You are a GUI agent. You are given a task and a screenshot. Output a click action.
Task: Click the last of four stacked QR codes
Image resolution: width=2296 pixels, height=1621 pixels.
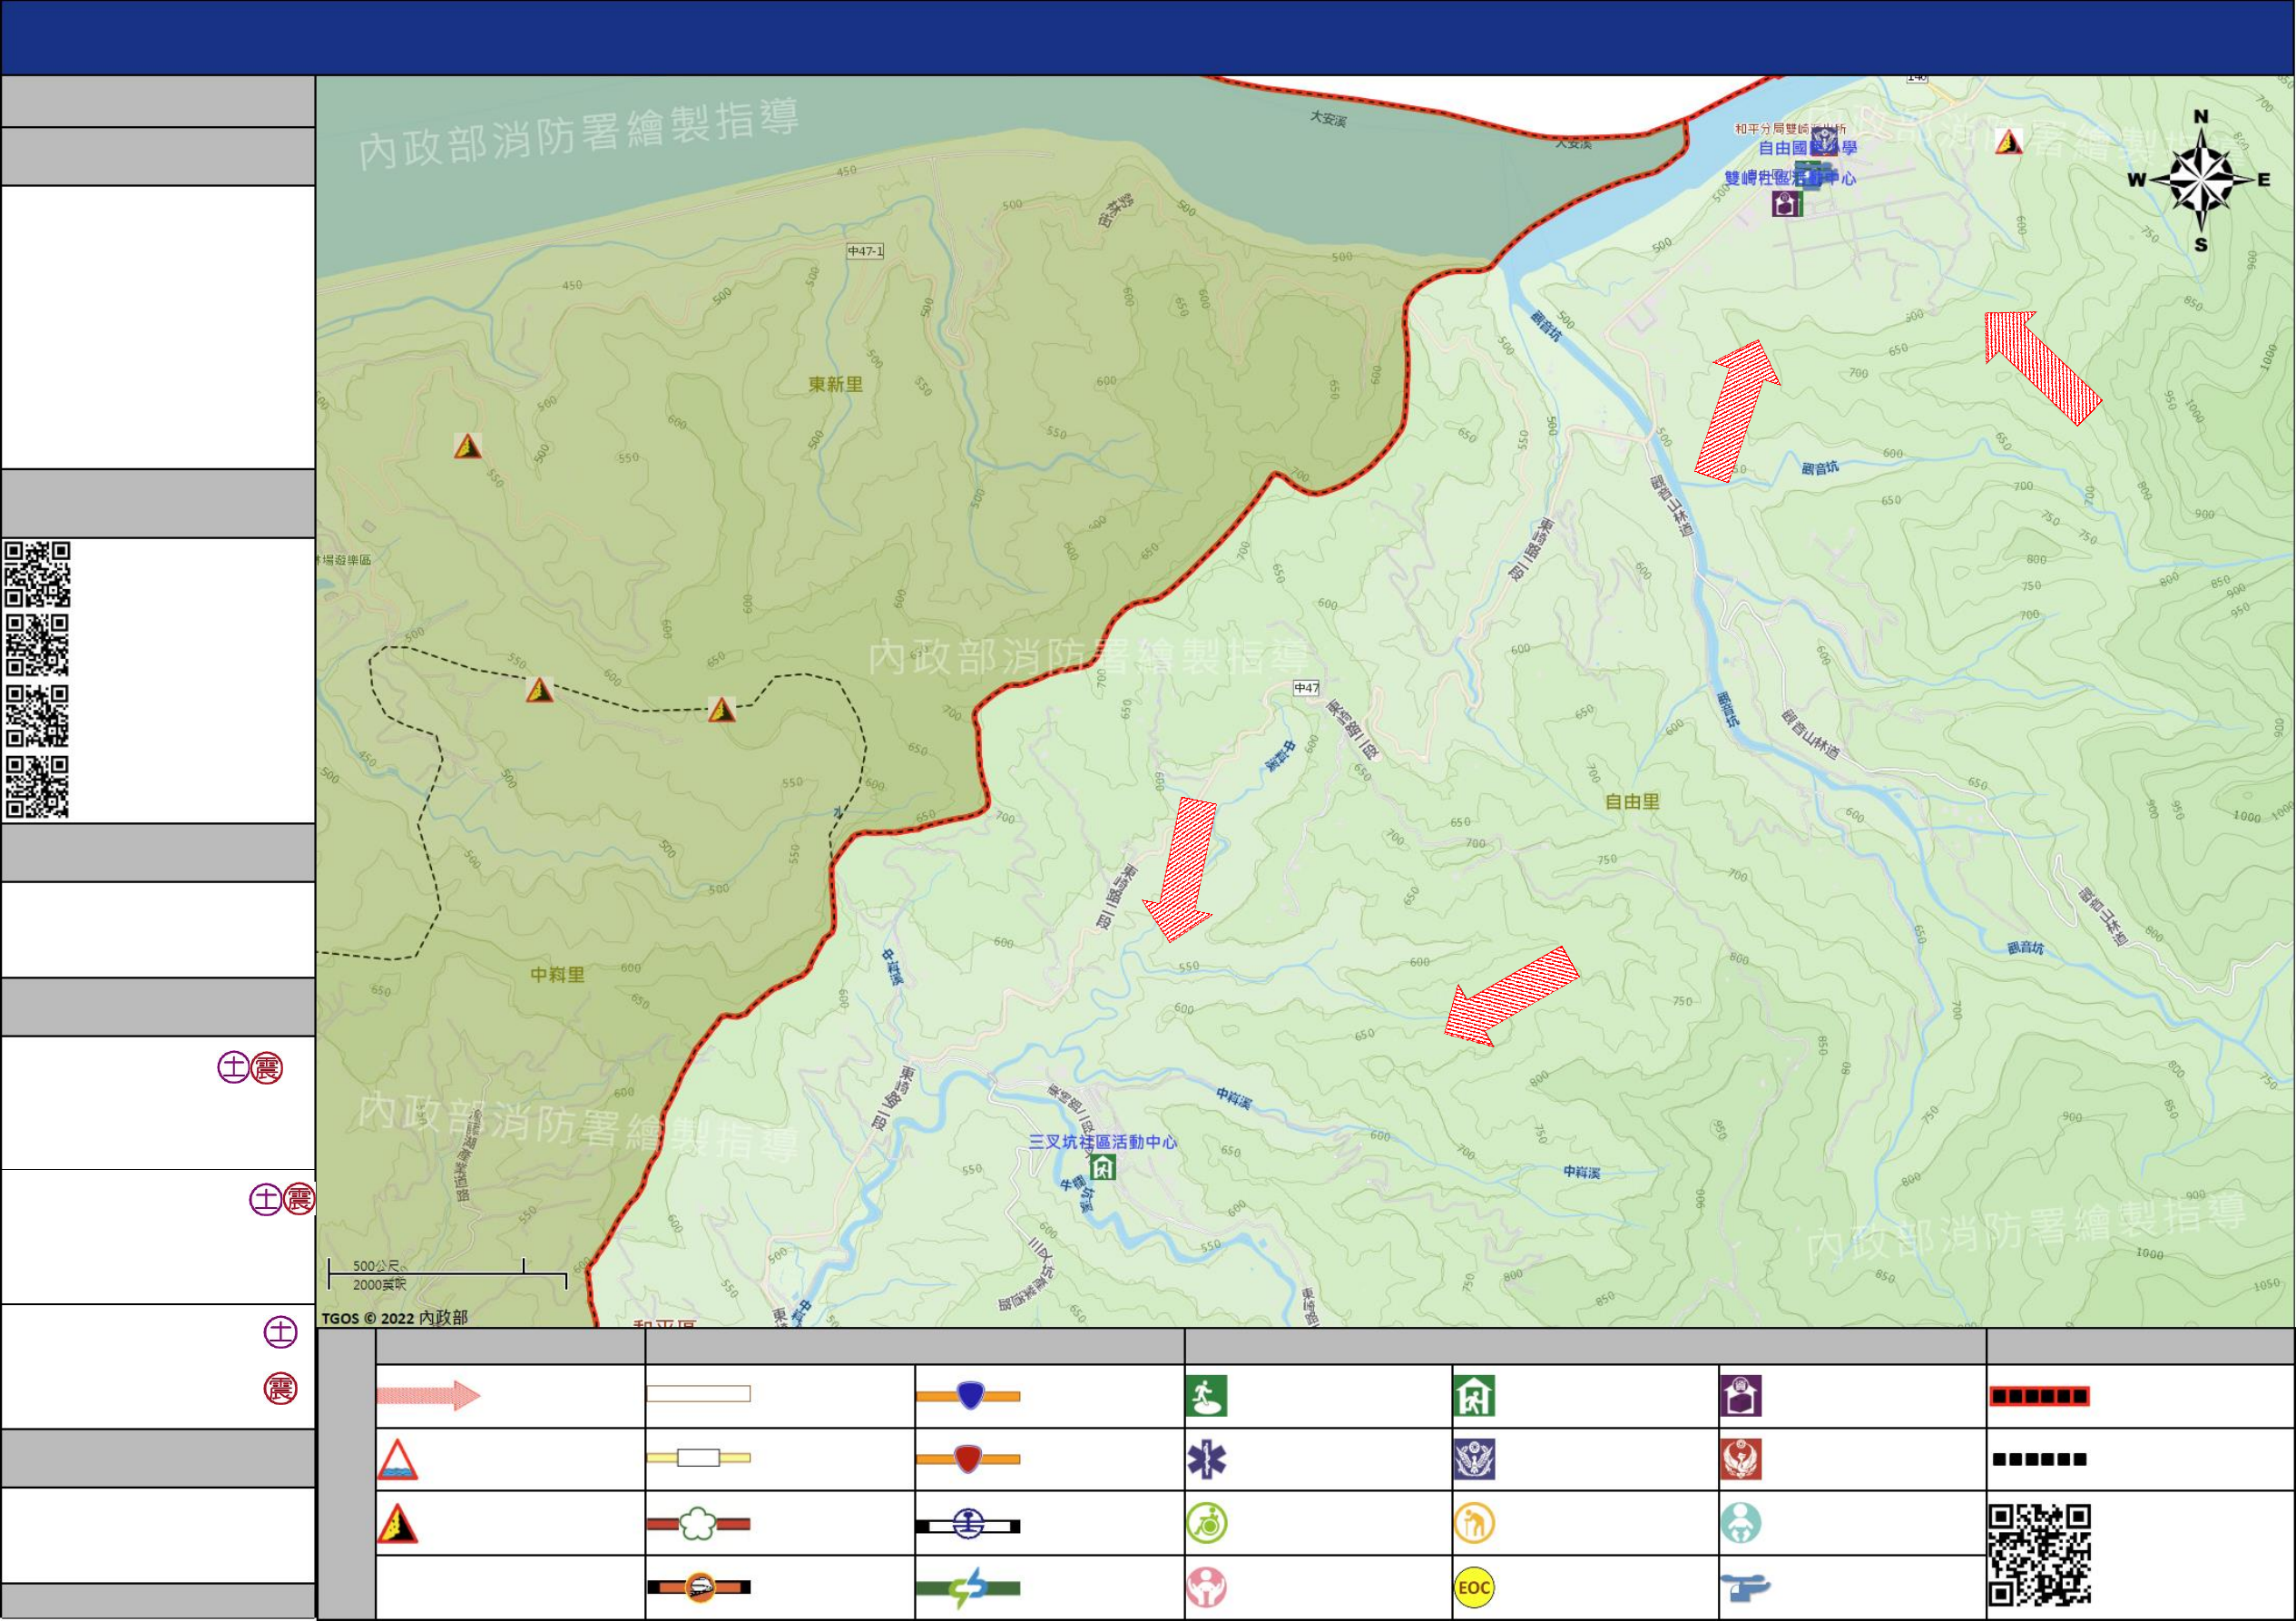coord(38,788)
